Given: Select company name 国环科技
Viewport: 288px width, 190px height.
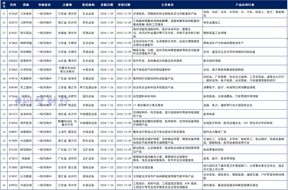Looking at the screenshot, I should pos(26,167).
